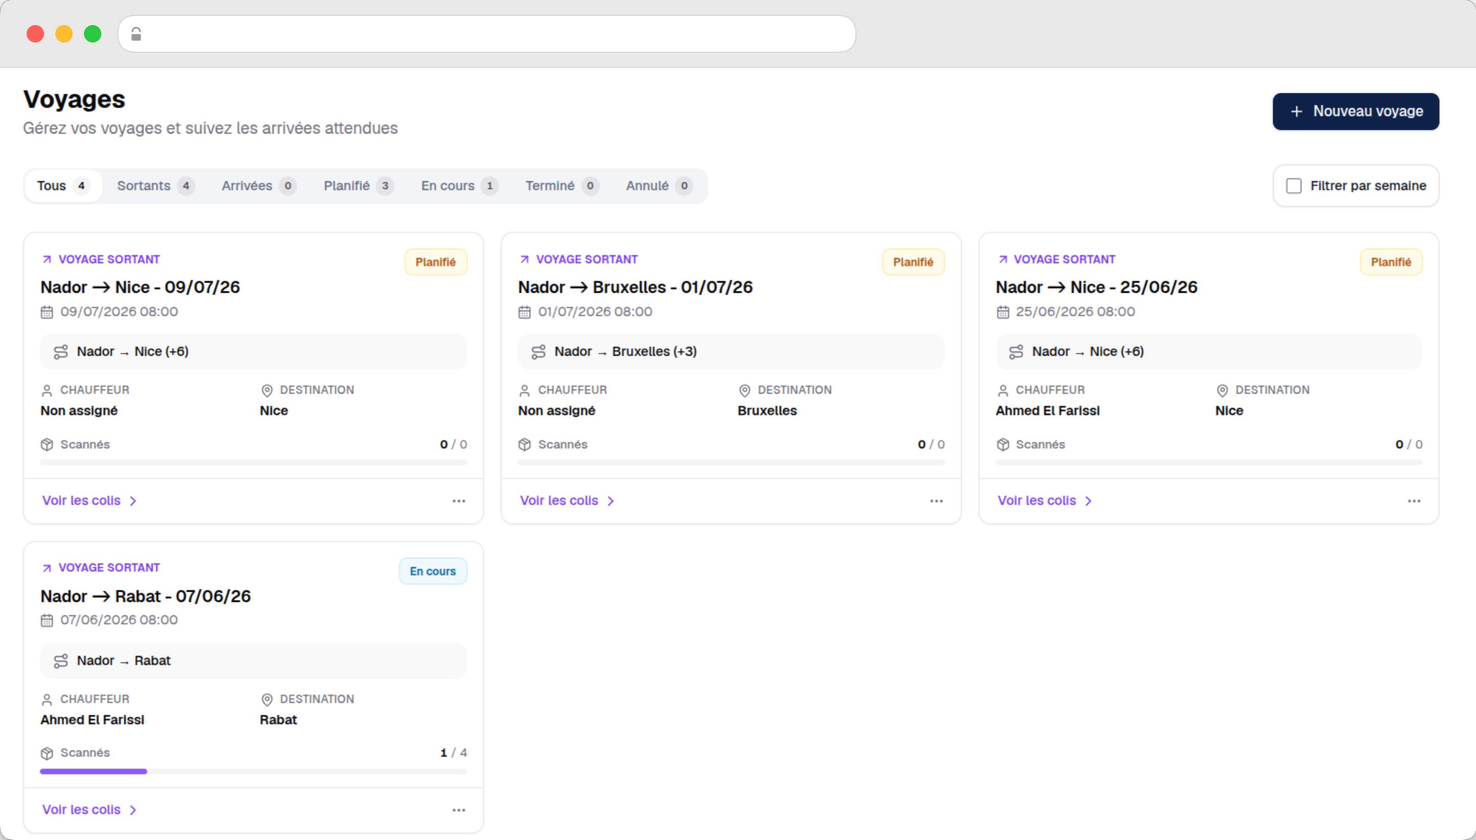The height and width of the screenshot is (840, 1476).
Task: Click chauffeur person icon on Bruxelles card
Action: click(524, 391)
